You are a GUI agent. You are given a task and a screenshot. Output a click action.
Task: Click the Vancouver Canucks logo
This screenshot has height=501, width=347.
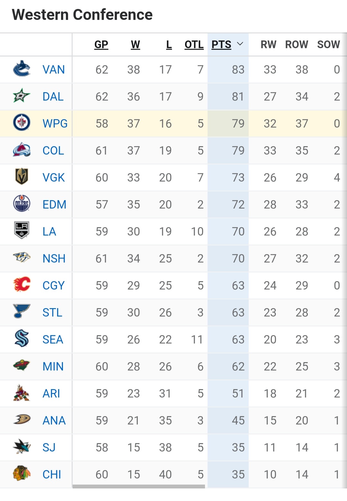pyautogui.click(x=22, y=69)
